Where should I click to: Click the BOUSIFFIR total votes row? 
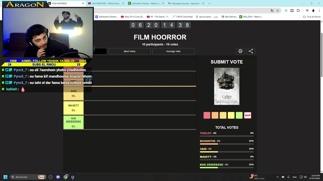227,142
